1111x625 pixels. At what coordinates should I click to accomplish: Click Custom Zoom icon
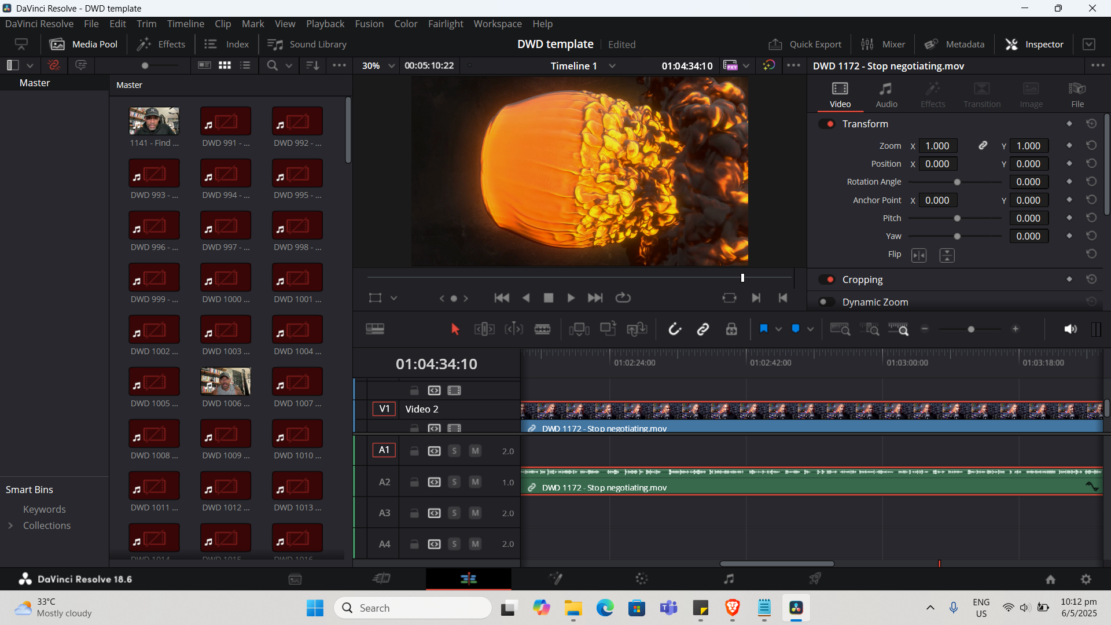click(x=899, y=329)
